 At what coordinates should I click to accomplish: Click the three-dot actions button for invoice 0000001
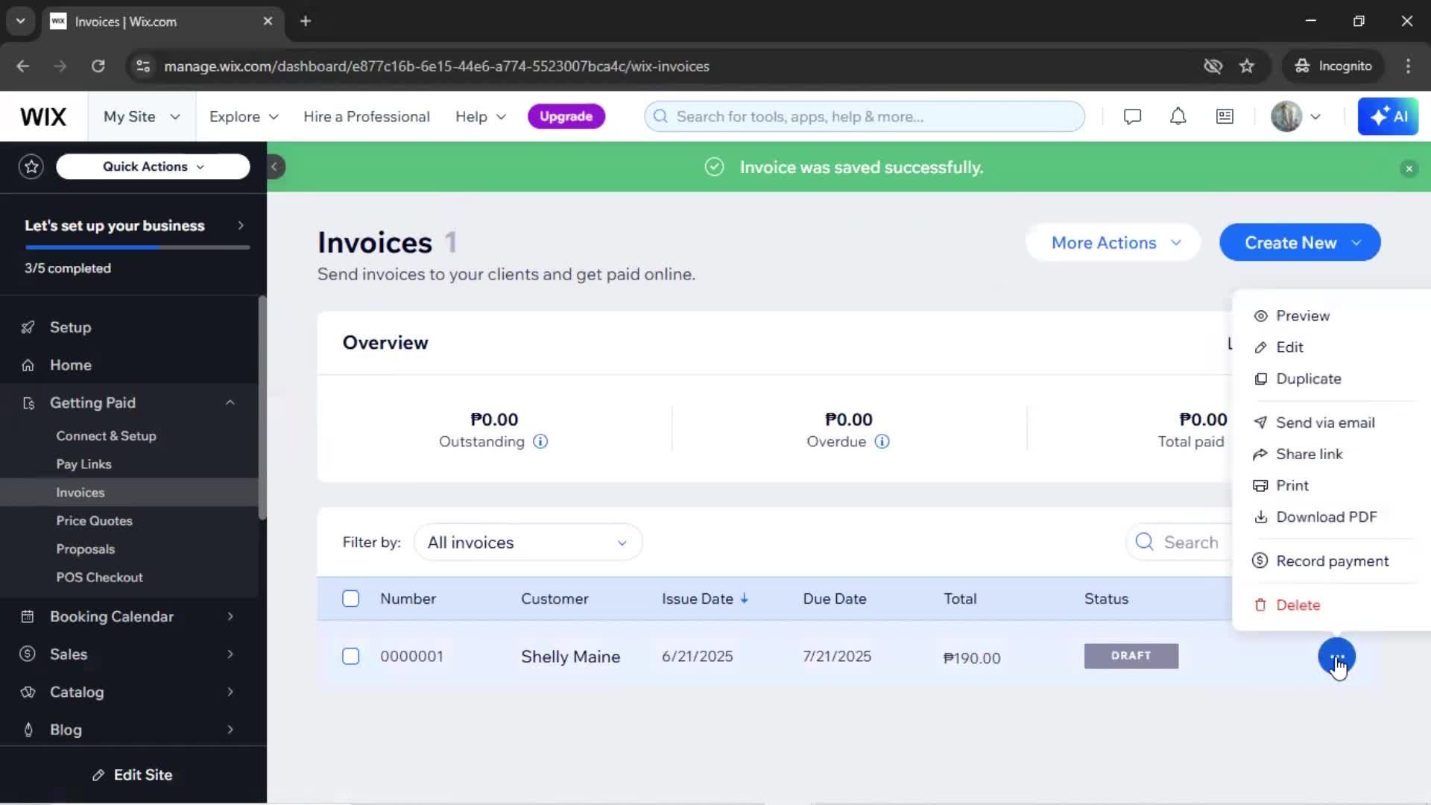1336,657
